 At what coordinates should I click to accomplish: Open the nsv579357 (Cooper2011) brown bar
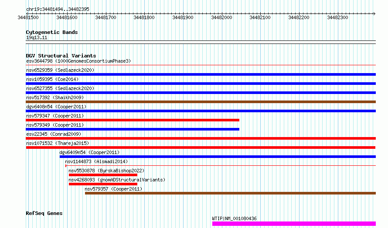230,193
